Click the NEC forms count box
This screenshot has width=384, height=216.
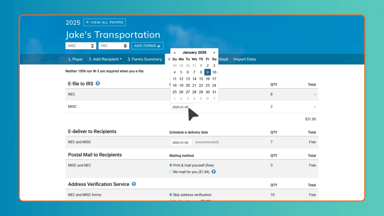[x=114, y=46]
